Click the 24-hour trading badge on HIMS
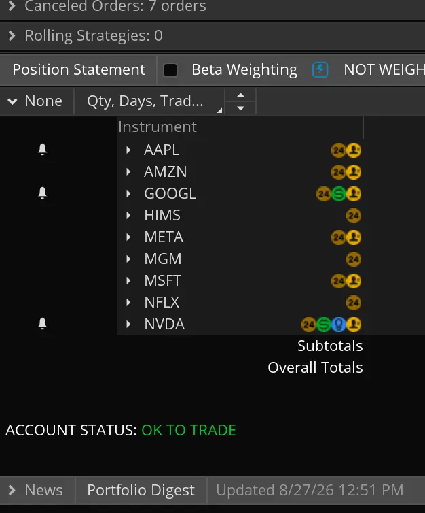 coord(354,216)
